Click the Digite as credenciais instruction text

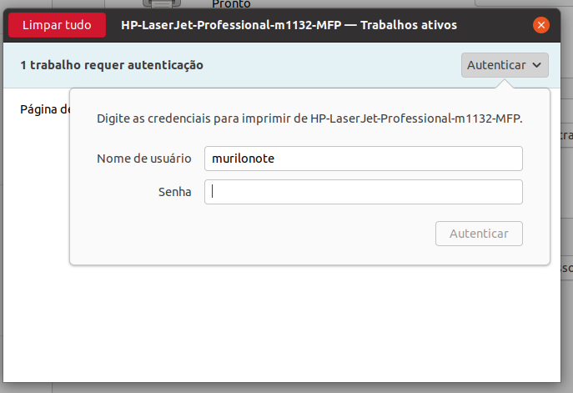pyautogui.click(x=309, y=118)
